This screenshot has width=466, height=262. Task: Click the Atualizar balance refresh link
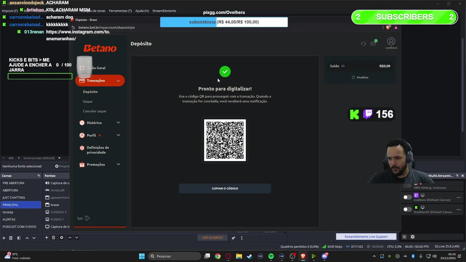click(x=360, y=78)
